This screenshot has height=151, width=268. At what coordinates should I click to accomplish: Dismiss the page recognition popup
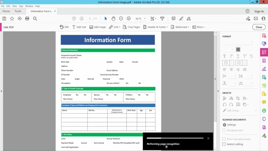(x=208, y=138)
